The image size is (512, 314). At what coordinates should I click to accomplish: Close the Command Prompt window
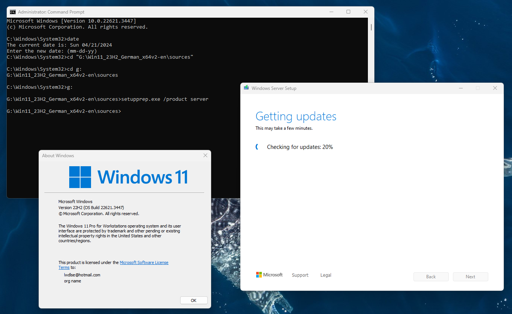(x=366, y=12)
